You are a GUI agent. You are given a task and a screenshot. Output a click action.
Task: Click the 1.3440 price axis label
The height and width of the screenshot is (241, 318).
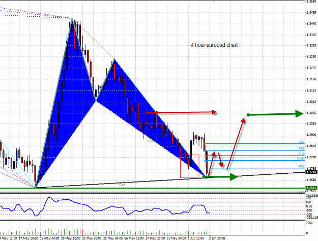click(311, 24)
